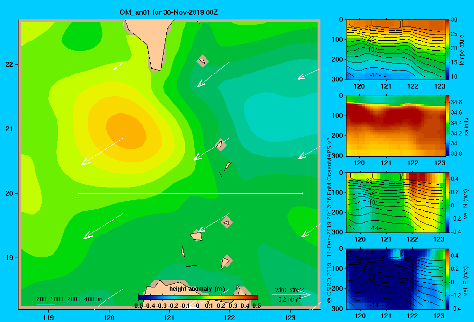Viewport: 474px width, 322px height.
Task: Open the salinity depth section panel
Action: click(x=395, y=126)
